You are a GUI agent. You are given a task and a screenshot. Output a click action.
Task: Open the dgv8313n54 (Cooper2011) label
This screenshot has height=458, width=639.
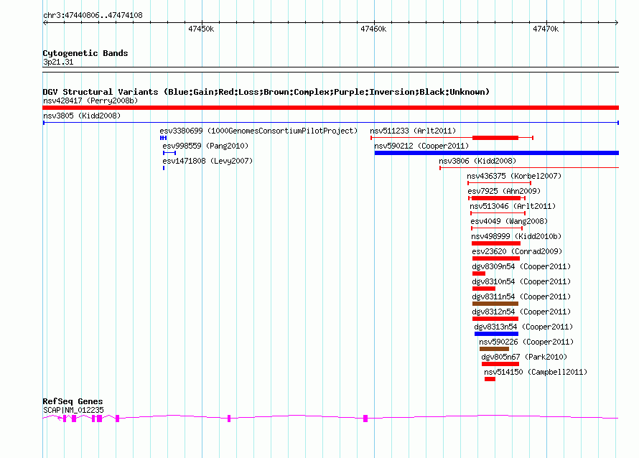coord(523,327)
